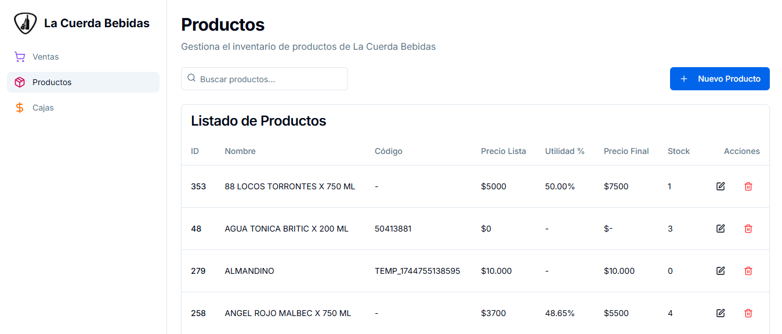Click inside the Buscar productos search field
Screen dimensions: 782x334
[264, 78]
